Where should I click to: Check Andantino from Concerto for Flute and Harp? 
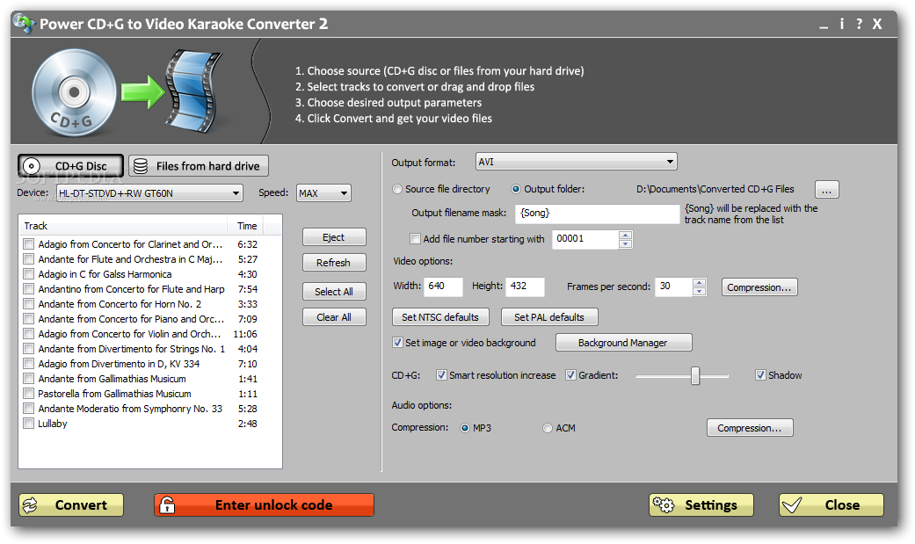(x=29, y=289)
